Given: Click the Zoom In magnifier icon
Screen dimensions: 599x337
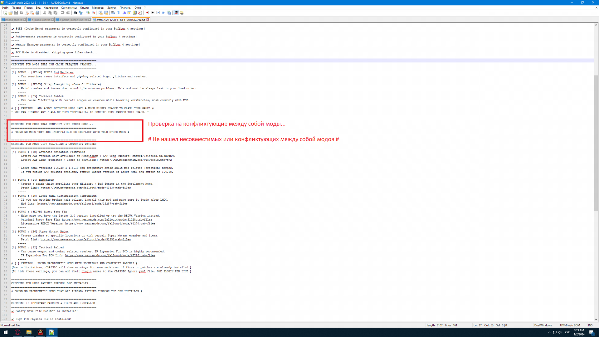Looking at the screenshot, I should coord(88,13).
